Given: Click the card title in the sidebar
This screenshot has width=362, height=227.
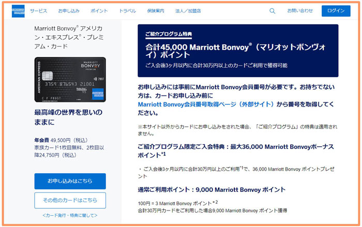Looking at the screenshot, I should pyautogui.click(x=69, y=37).
